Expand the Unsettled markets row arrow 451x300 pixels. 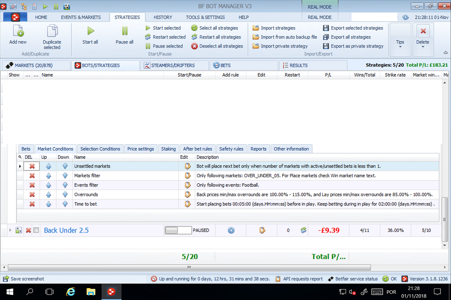click(x=20, y=166)
